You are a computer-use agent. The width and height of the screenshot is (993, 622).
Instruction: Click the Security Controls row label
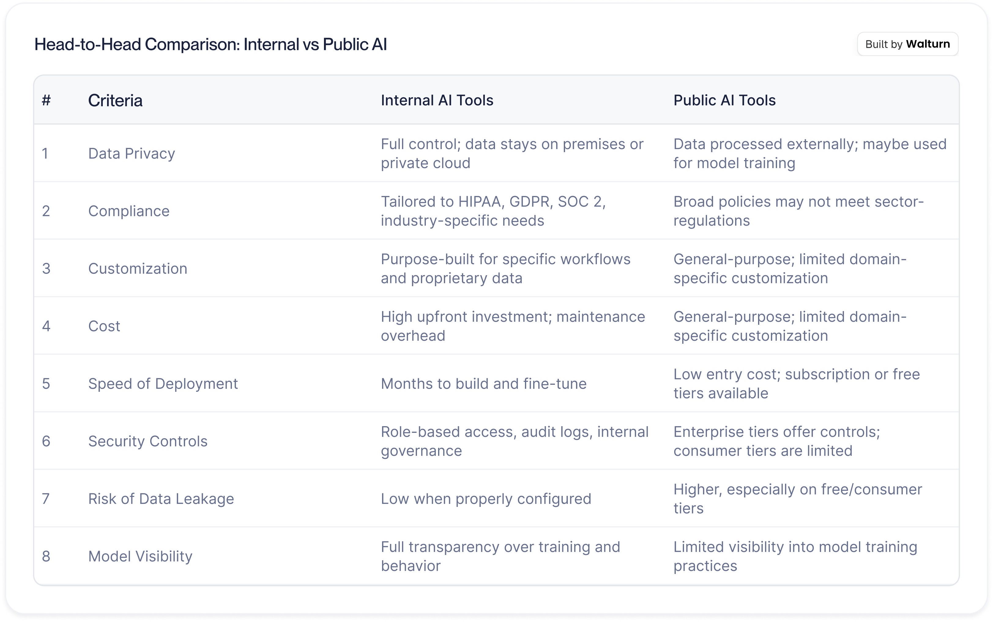(147, 441)
